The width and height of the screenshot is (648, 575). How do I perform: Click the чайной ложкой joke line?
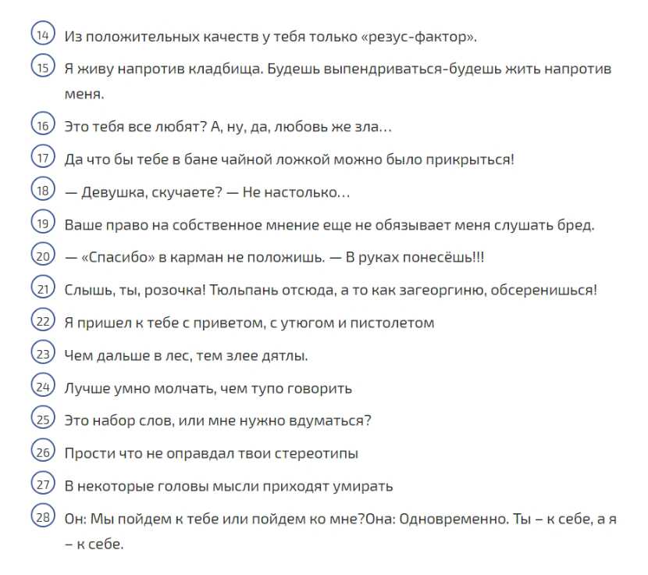click(290, 159)
